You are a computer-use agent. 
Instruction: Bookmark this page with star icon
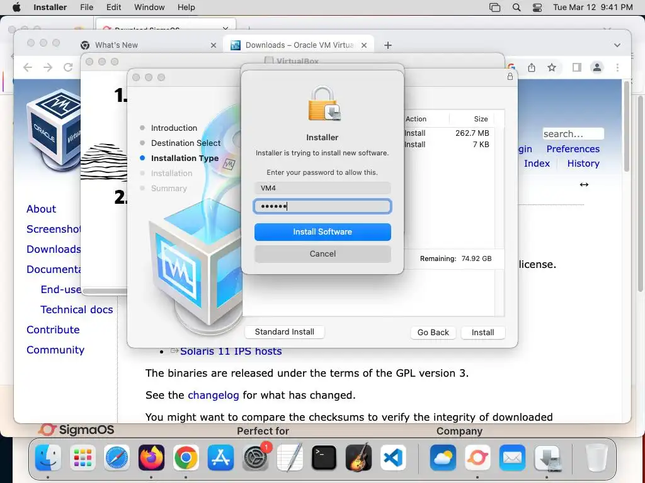552,67
